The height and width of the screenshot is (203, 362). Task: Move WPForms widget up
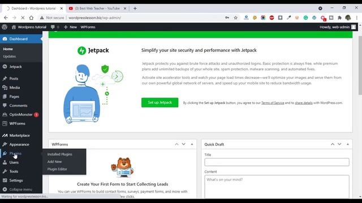176,144
